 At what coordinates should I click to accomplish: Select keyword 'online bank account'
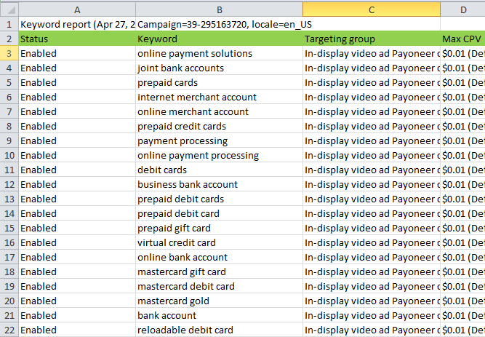(219, 257)
